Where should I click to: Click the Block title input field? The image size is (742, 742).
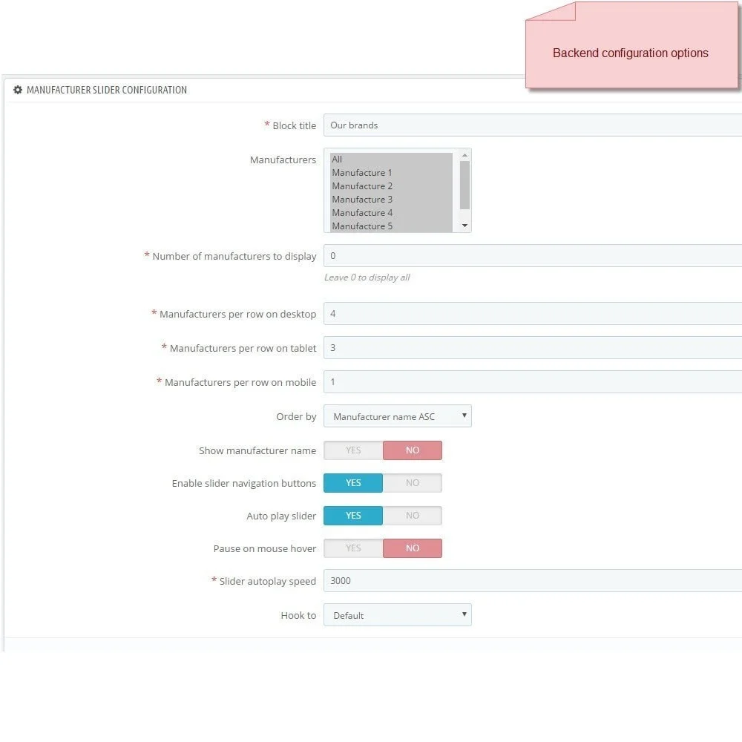click(x=532, y=125)
